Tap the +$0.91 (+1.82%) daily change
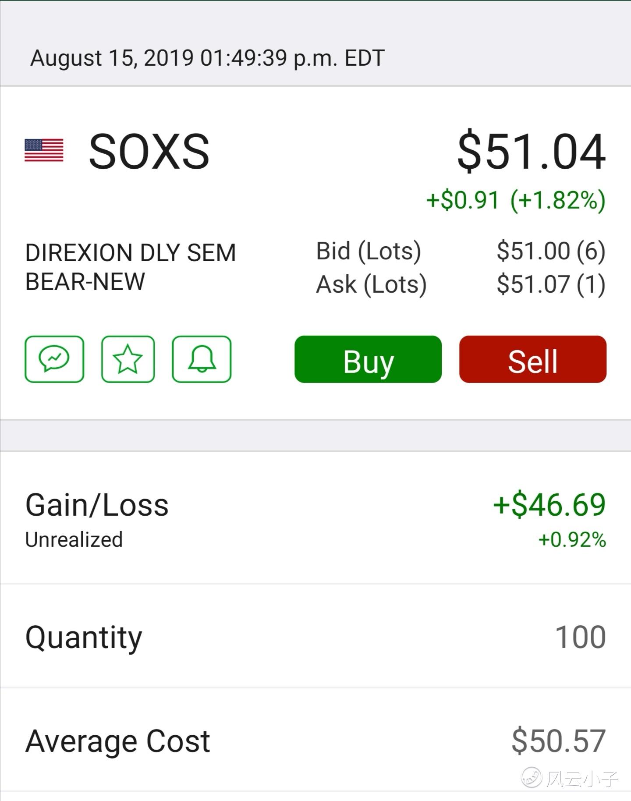The height and width of the screenshot is (801, 631). (516, 200)
